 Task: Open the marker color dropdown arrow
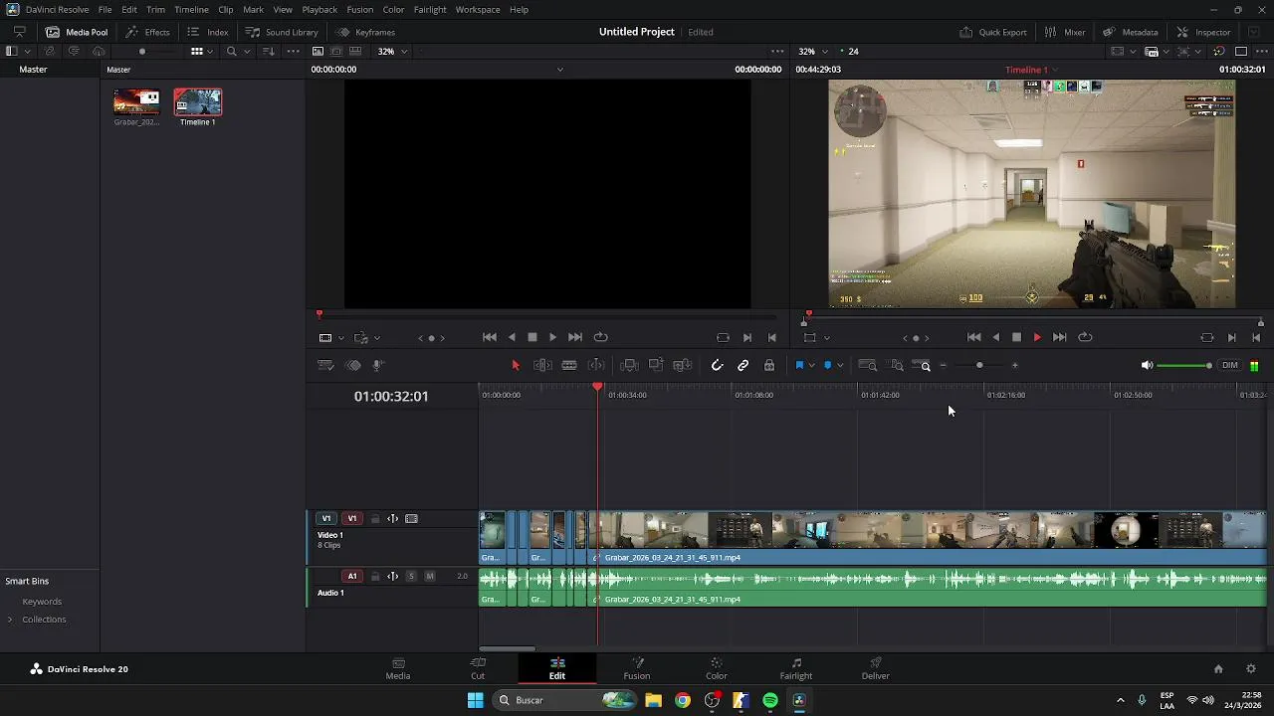[840, 366]
